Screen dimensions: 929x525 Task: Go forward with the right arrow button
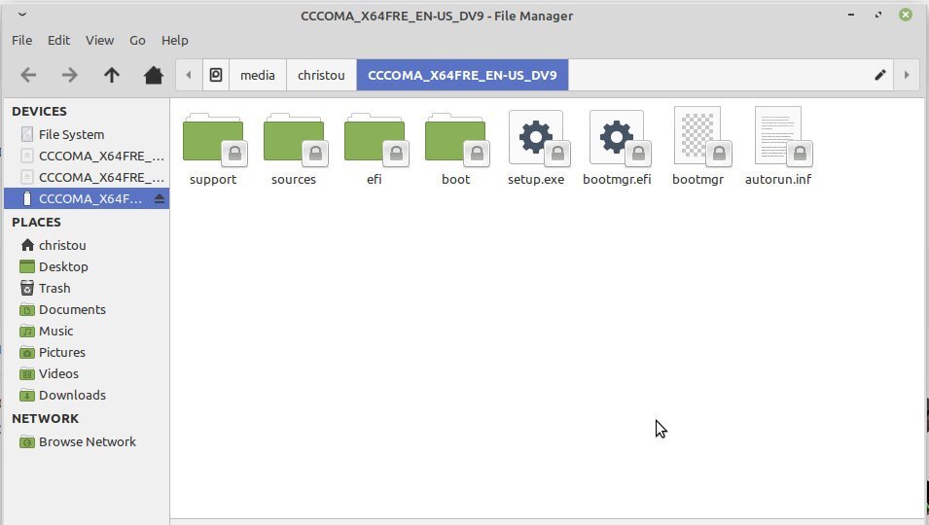(69, 75)
